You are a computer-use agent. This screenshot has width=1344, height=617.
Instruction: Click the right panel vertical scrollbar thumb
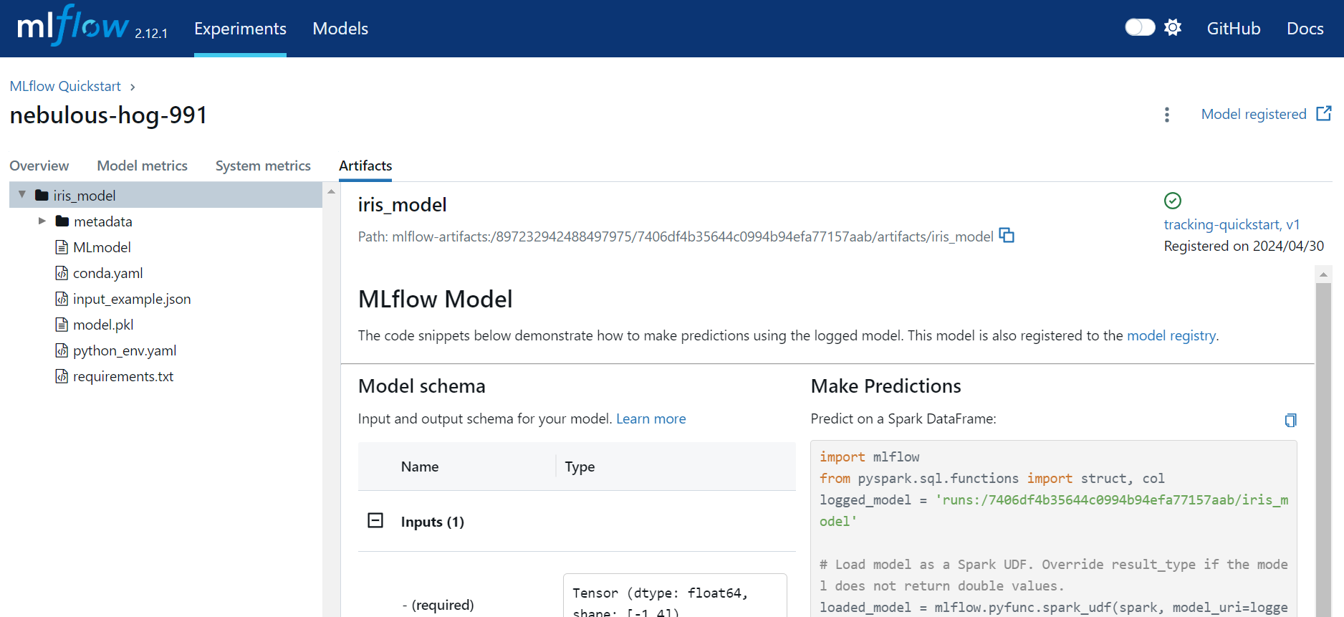[1323, 449]
